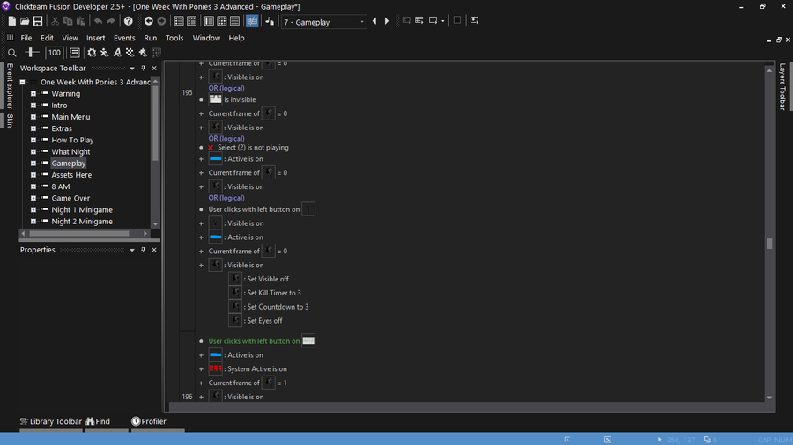Click the event list vertical scrollbar thumb

(769, 244)
